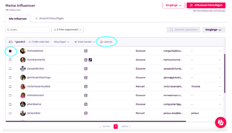Click Profile verbinden link icon
Image resolution: width=232 pixels, height=133 pixels.
(30, 42)
